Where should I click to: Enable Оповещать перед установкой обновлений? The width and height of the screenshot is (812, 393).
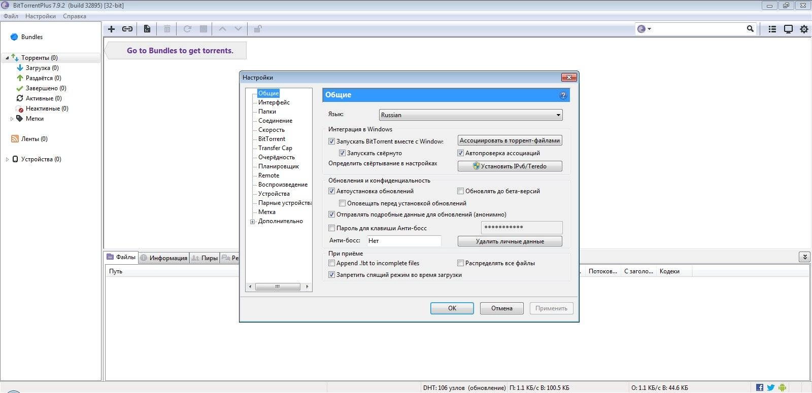pos(342,203)
